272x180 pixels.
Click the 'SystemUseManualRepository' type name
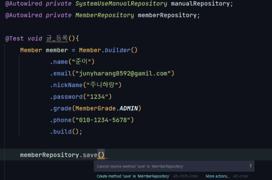point(121,4)
